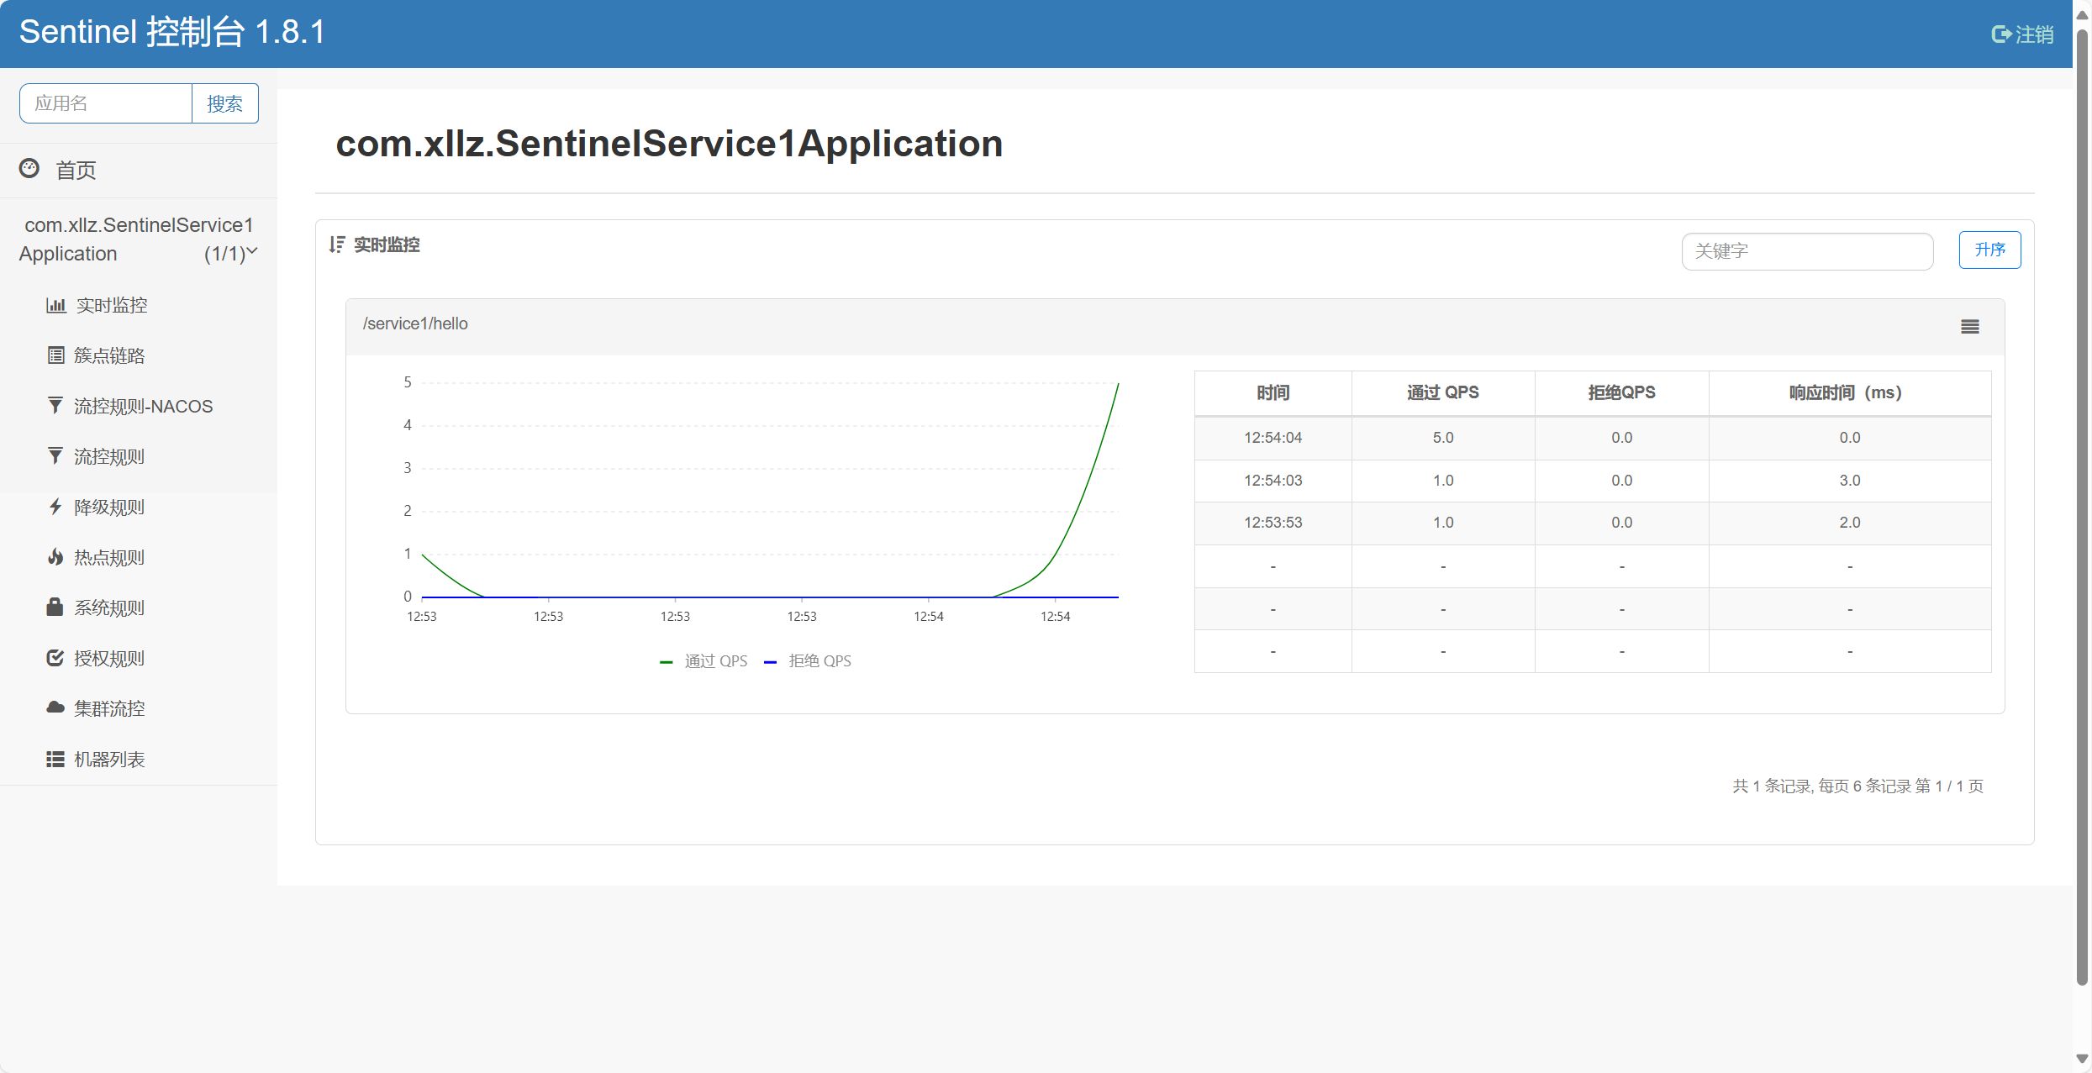The image size is (2092, 1073).
Task: Click the cloud icon for 集群流控
Action: [55, 707]
